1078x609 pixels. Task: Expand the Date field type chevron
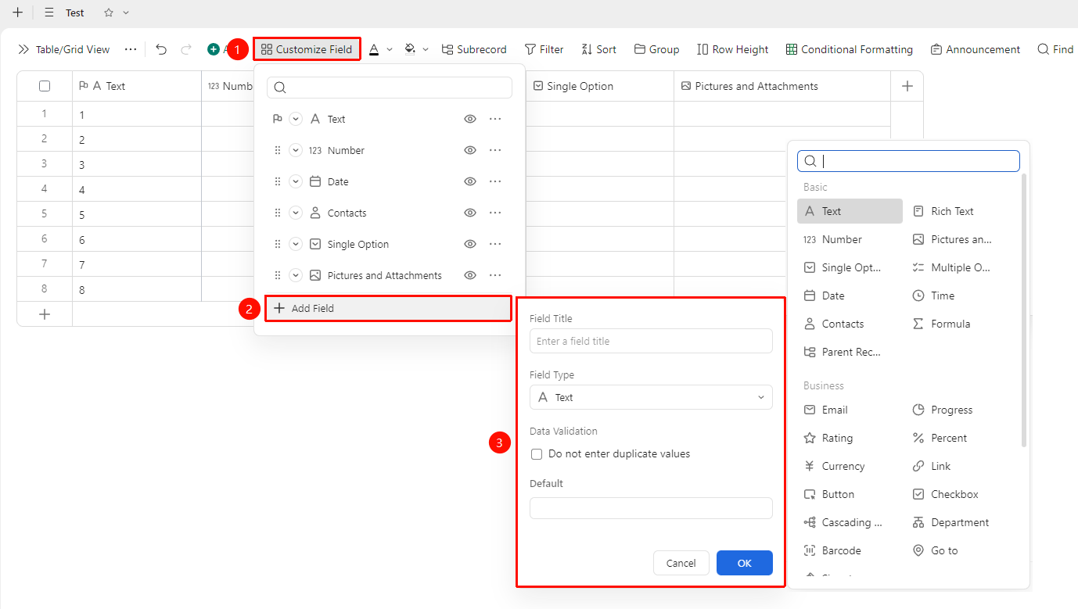[x=296, y=181]
